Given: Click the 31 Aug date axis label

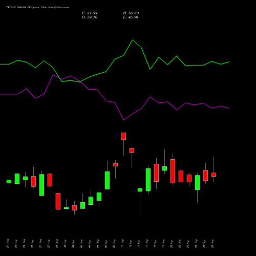Looking at the screenshot, I should click(x=65, y=244).
